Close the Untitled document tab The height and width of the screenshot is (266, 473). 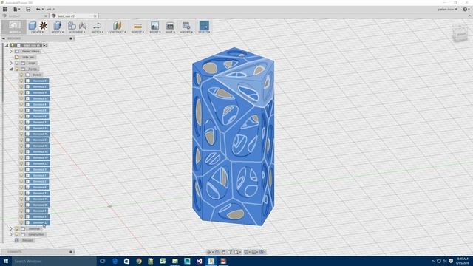46,16
